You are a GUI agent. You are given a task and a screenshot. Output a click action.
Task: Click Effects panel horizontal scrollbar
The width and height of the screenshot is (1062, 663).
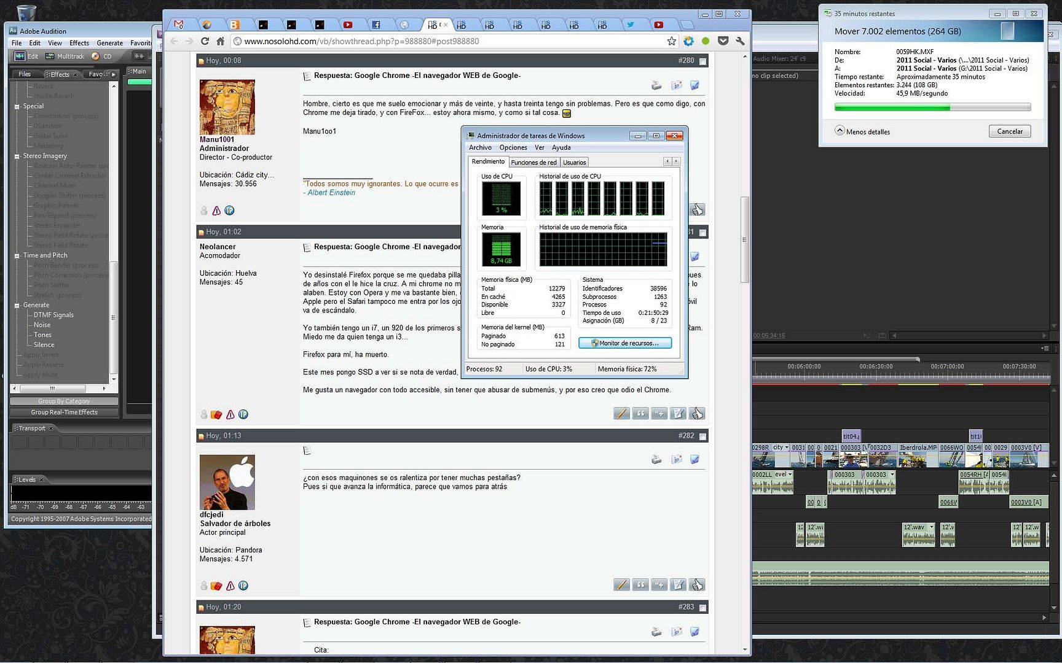tap(52, 389)
